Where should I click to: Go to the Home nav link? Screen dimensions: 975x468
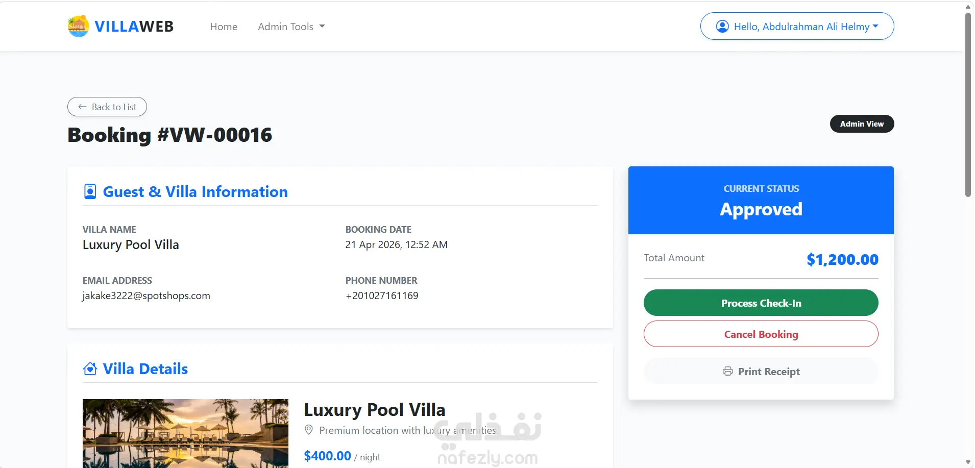[x=224, y=27]
